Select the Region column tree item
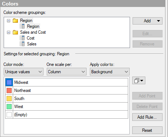 pyautogui.click(x=33, y=26)
